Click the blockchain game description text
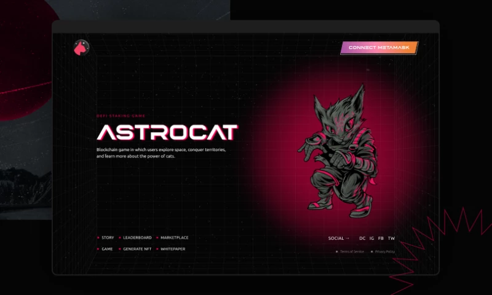Viewport: 492px width, 295px height. 161,152
